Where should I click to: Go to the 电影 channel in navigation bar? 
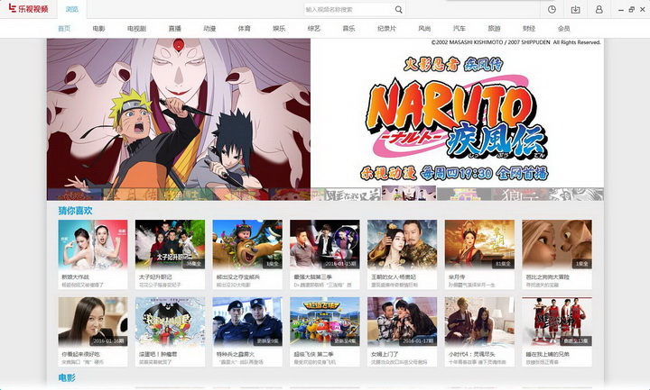pyautogui.click(x=98, y=29)
